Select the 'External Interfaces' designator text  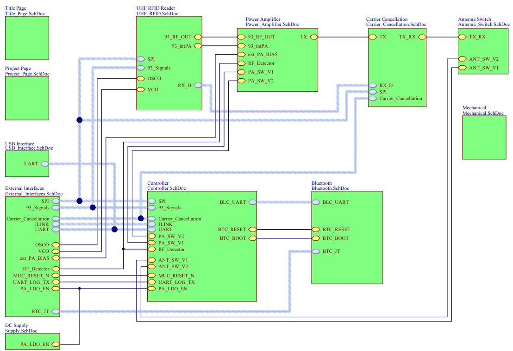pyautogui.click(x=24, y=188)
